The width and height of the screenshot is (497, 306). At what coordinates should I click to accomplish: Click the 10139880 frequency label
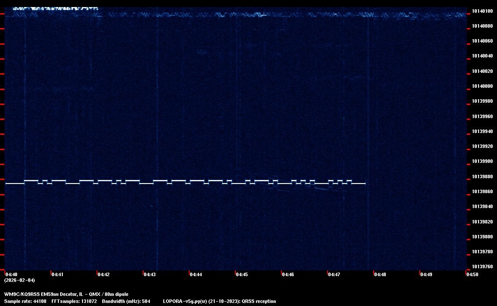click(x=482, y=176)
